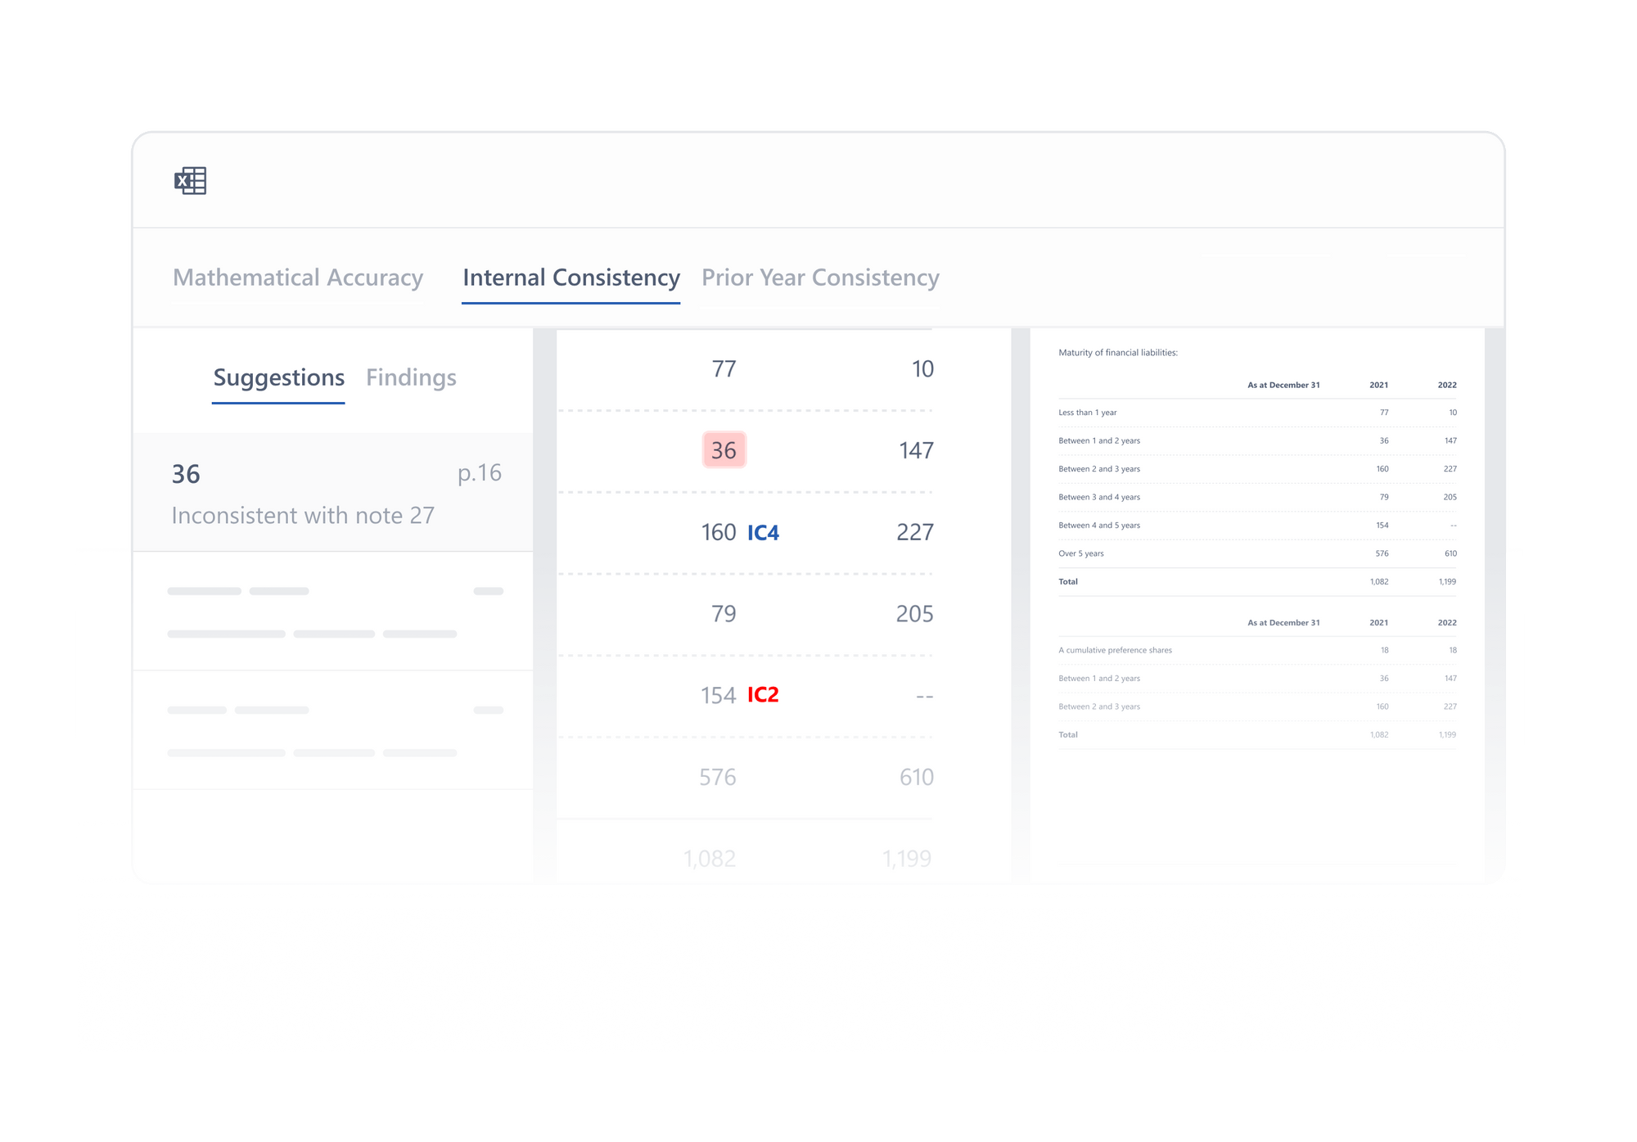Select the Maturity of financial liabilities heading
The image size is (1637, 1142).
pyautogui.click(x=1117, y=353)
